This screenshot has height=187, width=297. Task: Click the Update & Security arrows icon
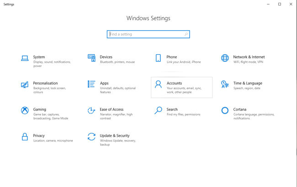click(91, 137)
